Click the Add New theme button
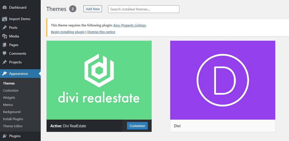Screen dimensions: 289x141 93,9
